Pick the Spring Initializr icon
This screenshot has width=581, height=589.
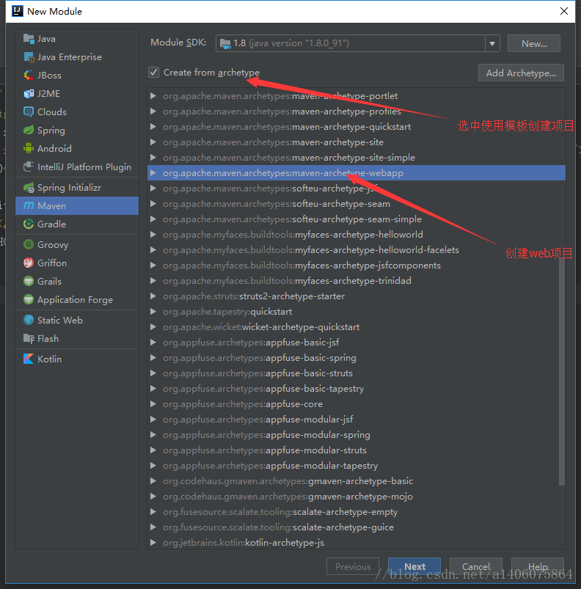[29, 188]
